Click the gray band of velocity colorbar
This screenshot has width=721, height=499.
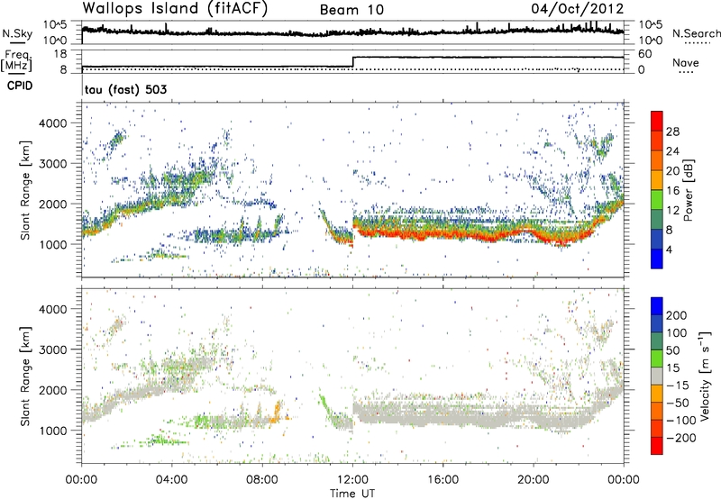657,377
